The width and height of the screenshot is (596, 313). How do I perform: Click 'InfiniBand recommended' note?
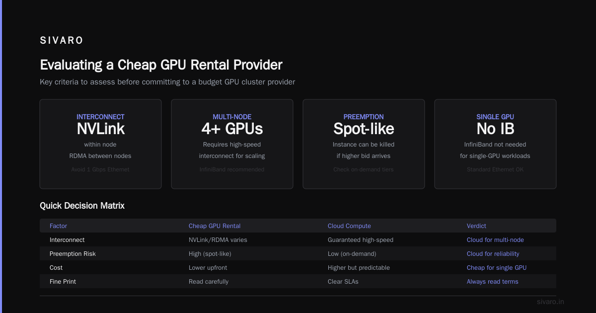[x=232, y=169]
